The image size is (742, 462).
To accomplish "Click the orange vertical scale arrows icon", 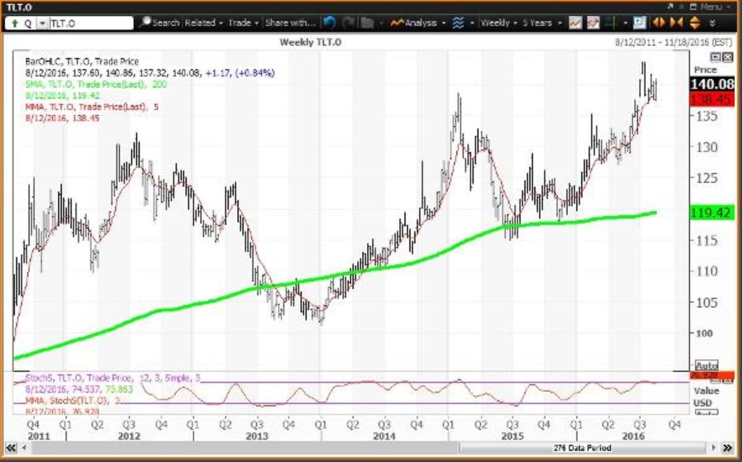I will 694,23.
